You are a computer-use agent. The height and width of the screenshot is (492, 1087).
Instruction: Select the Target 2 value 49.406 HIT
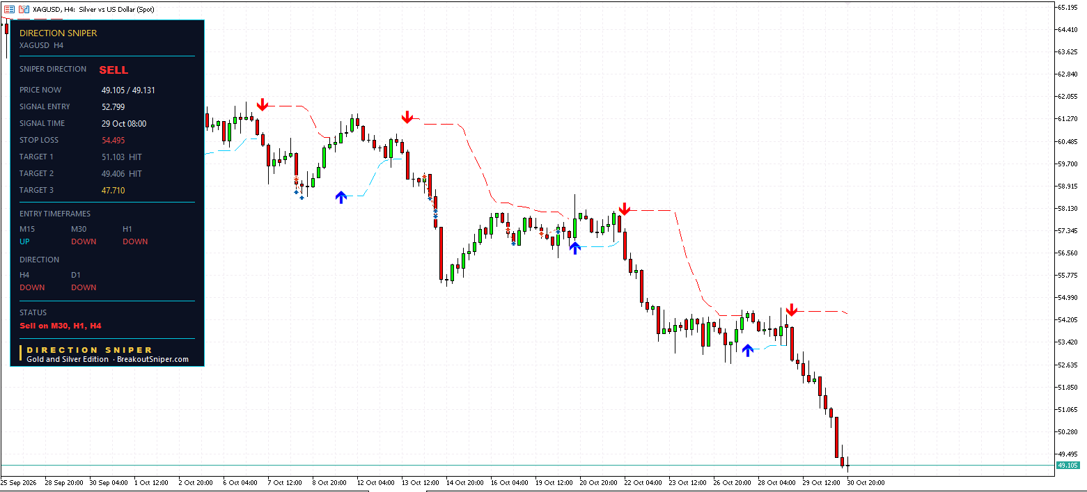click(122, 173)
